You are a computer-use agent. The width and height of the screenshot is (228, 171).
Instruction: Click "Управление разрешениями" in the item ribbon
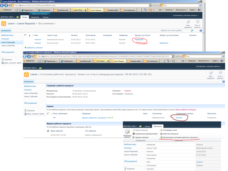(x=145, y=134)
